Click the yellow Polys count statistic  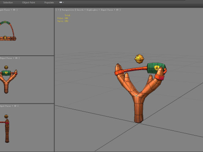click(63, 18)
